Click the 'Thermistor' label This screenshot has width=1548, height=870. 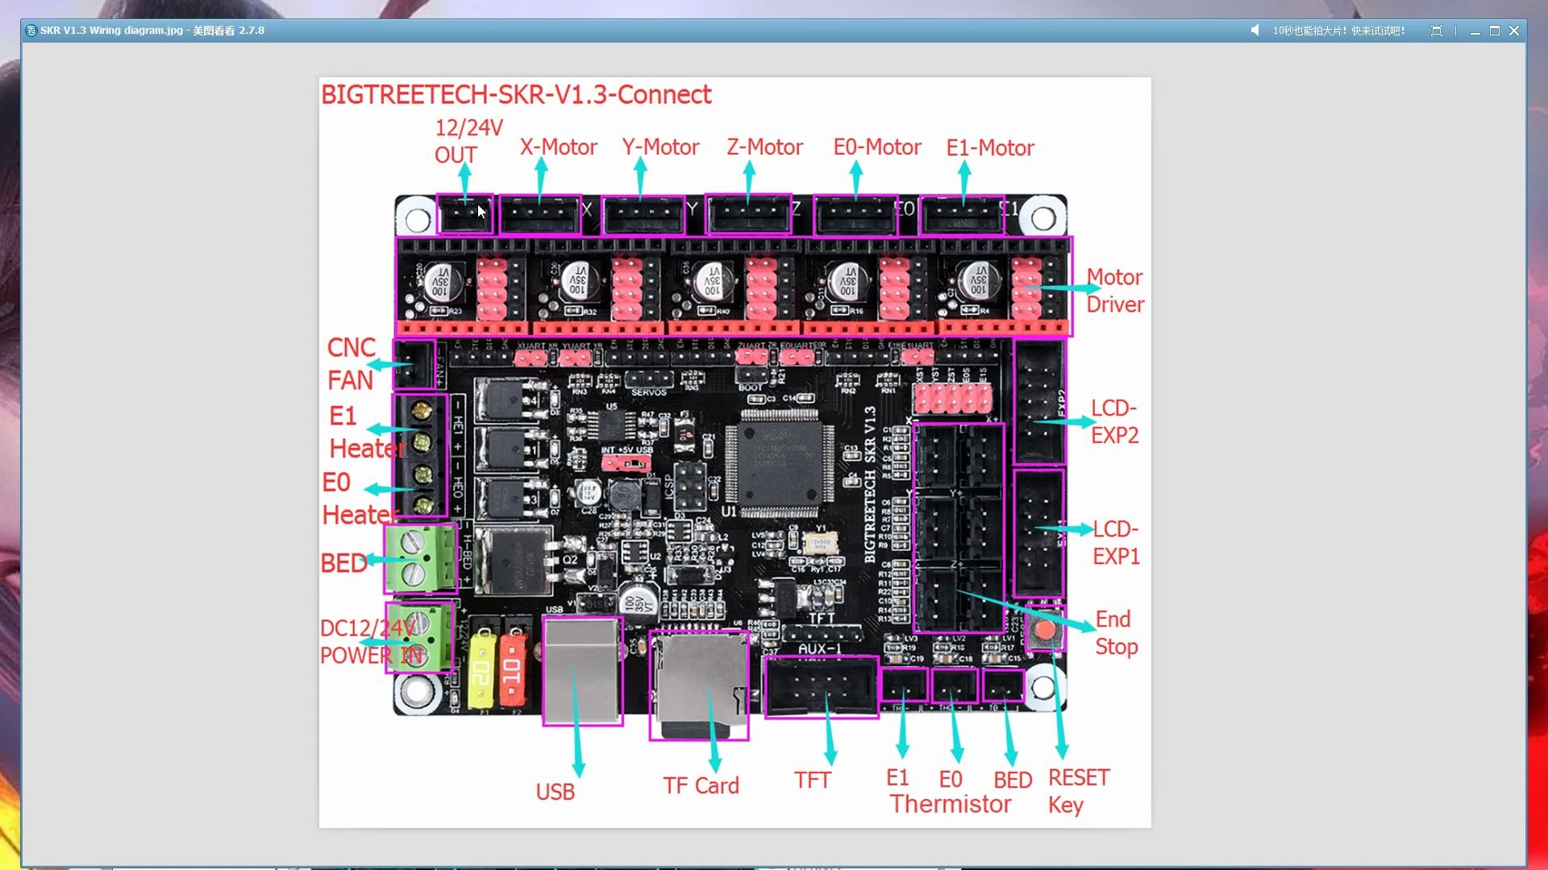951,804
